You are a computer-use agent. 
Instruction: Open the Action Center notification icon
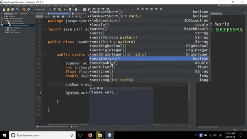click(240, 135)
